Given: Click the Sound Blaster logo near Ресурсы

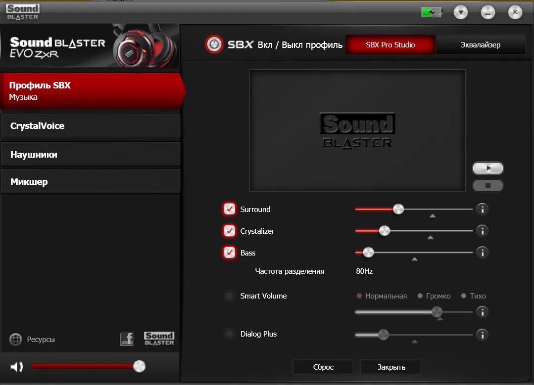Looking at the screenshot, I should tap(159, 339).
